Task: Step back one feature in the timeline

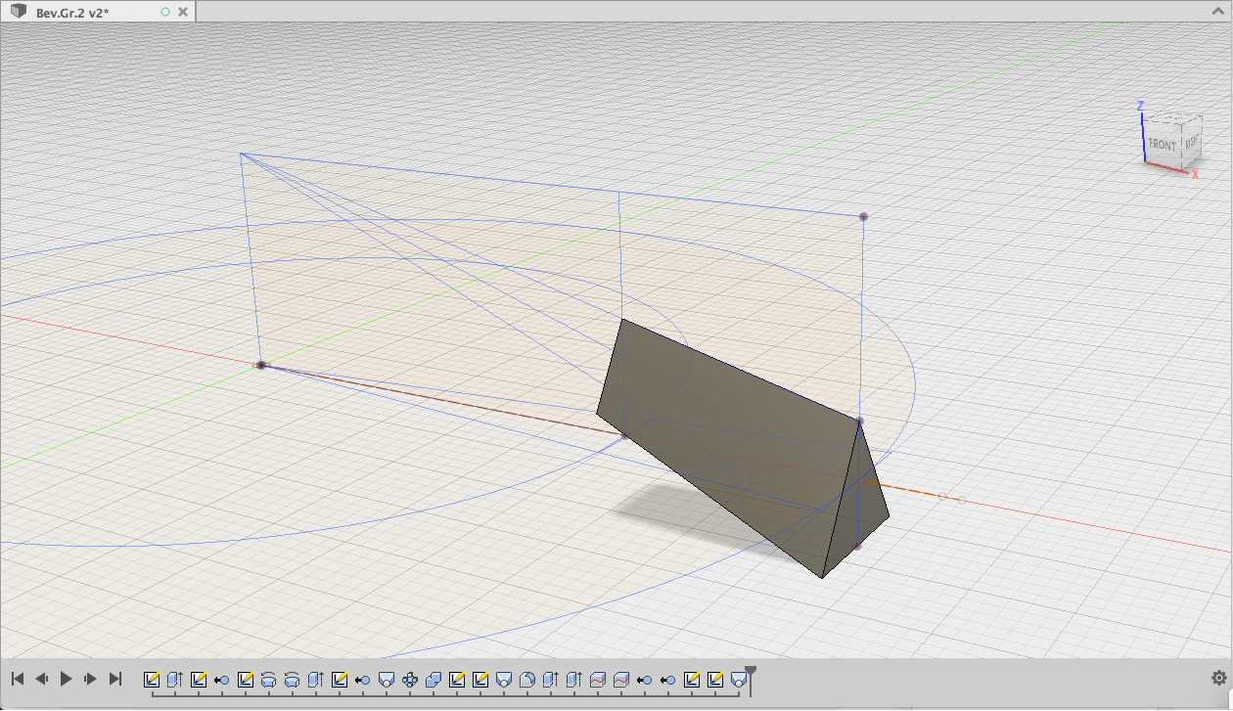Action: tap(42, 679)
